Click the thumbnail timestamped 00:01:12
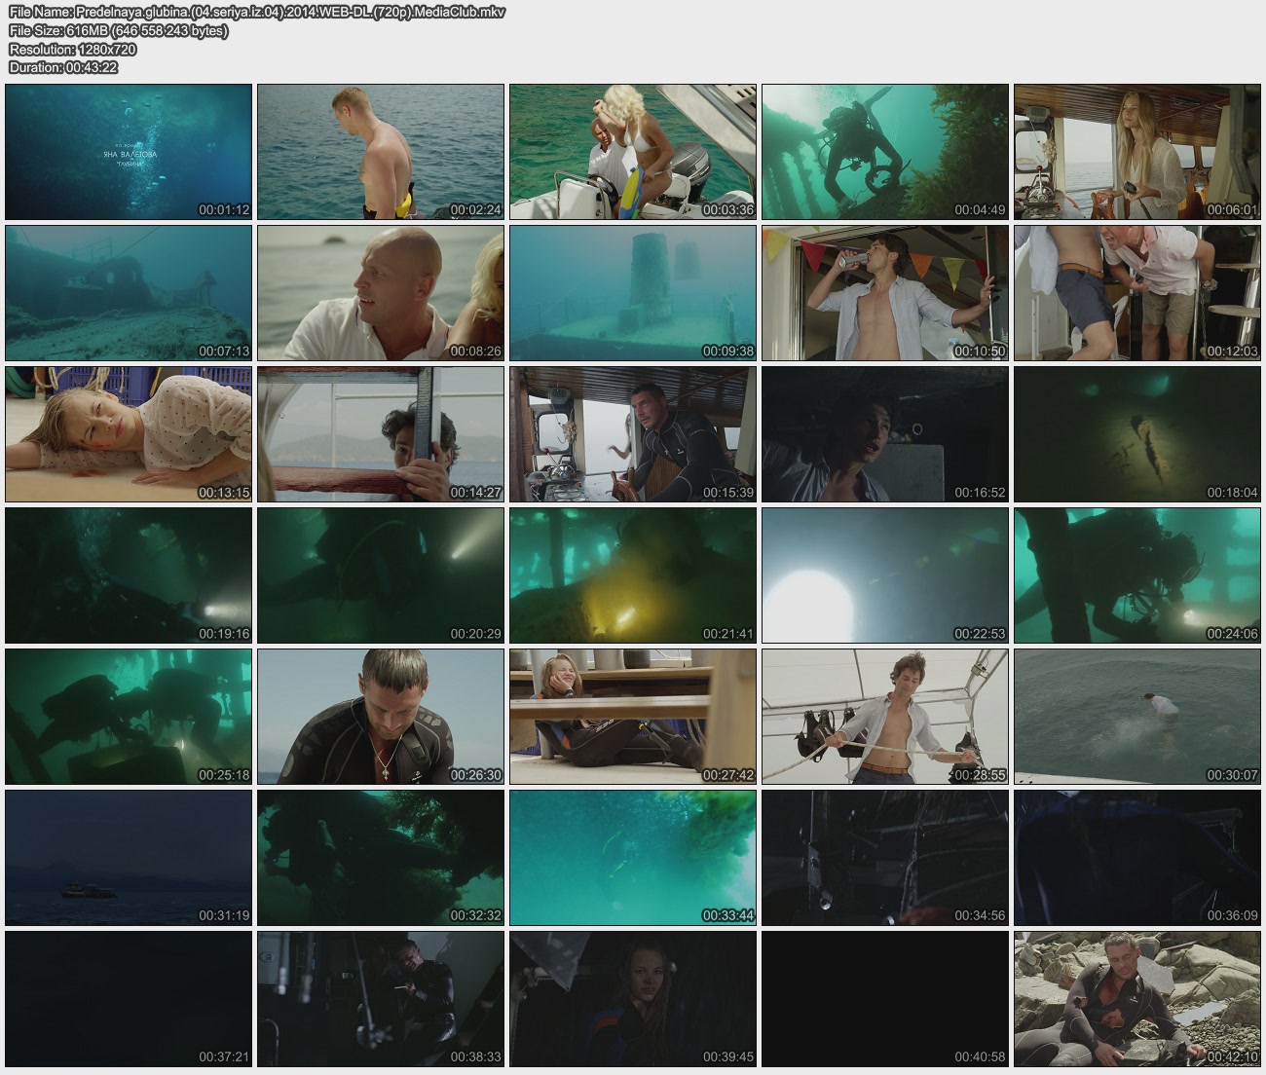Image resolution: width=1266 pixels, height=1075 pixels. click(129, 152)
